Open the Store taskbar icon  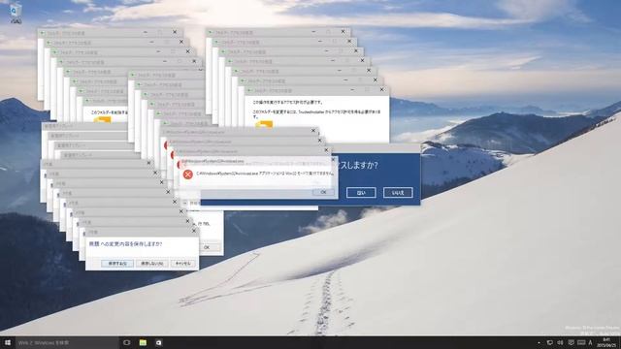point(158,342)
